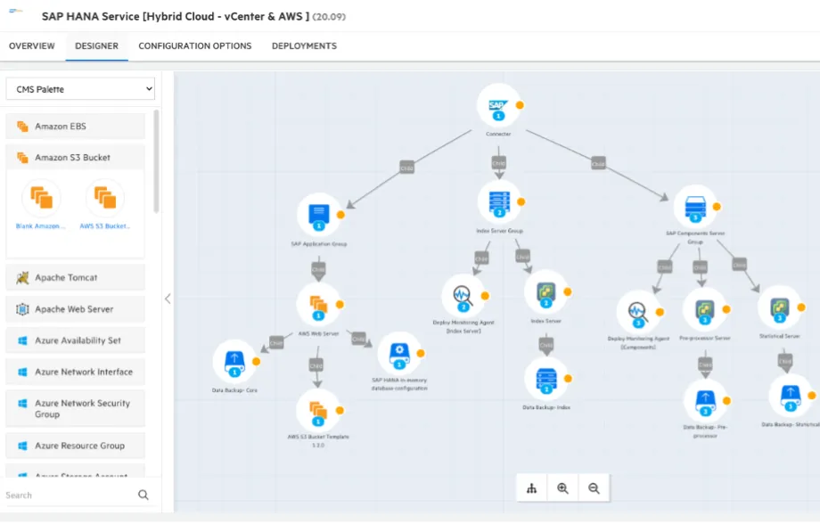Select the Apache Tomcat palette item
The image size is (820, 524).
click(x=75, y=277)
